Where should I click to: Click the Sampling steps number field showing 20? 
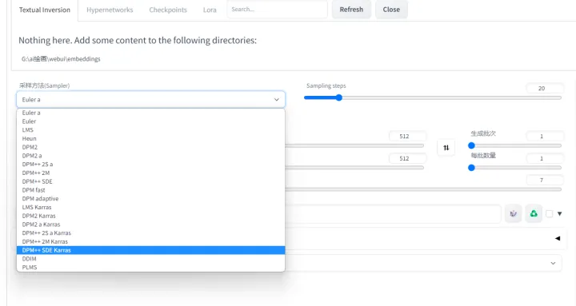click(545, 88)
